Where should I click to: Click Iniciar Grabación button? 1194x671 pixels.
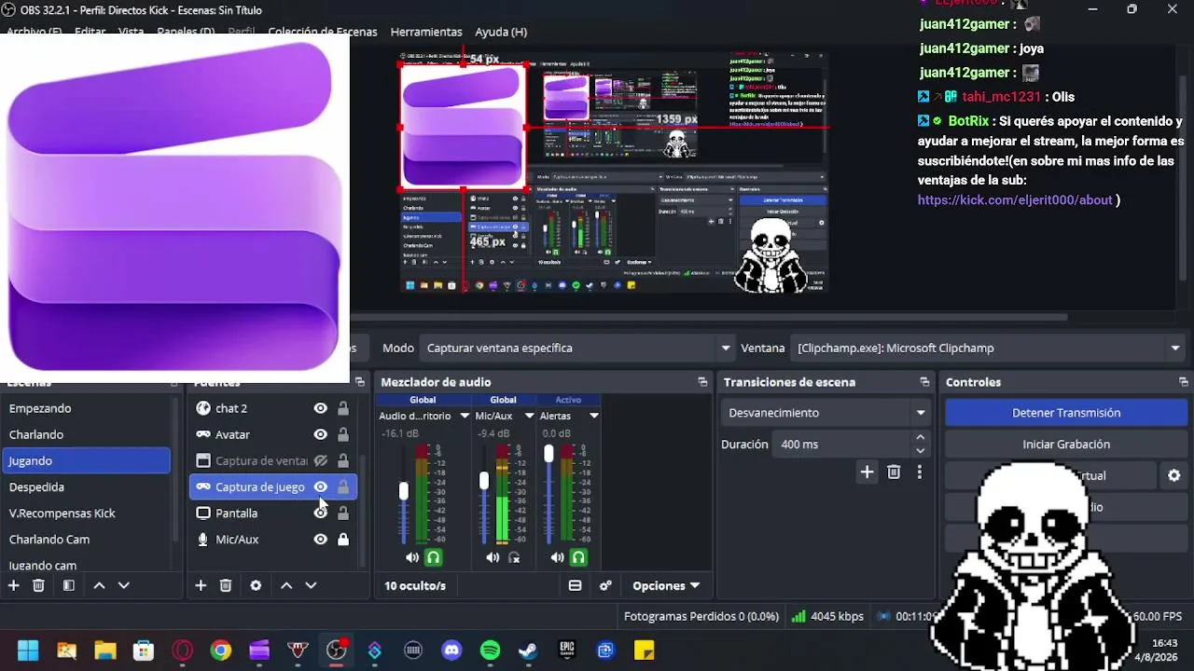point(1066,445)
